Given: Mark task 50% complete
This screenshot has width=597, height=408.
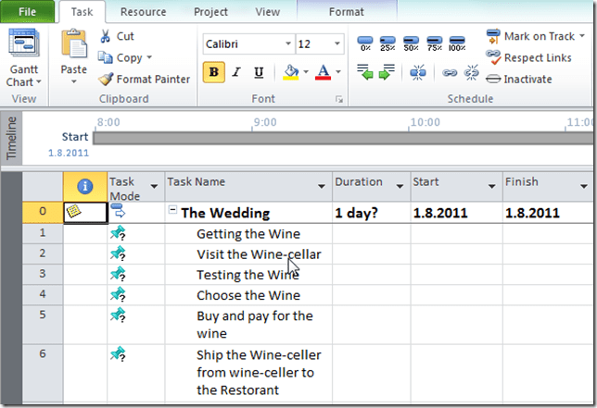Looking at the screenshot, I should coord(412,42).
